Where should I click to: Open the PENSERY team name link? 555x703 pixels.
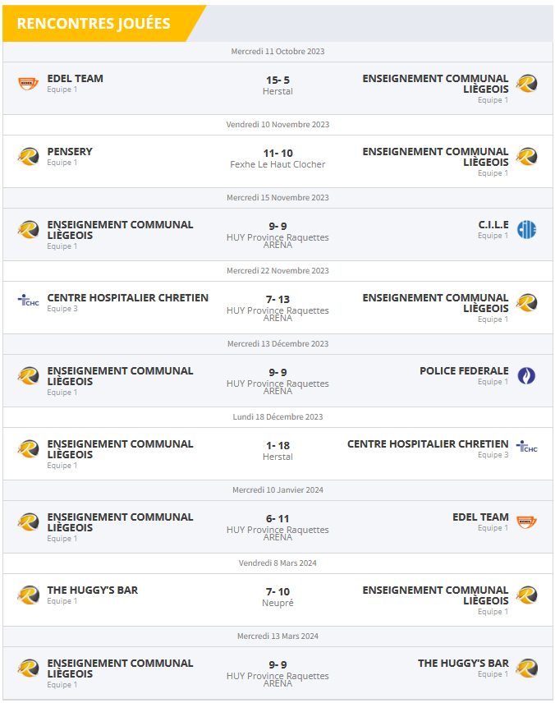(70, 152)
